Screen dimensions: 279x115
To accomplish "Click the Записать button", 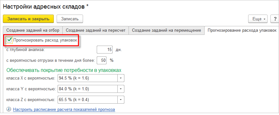I will tap(70, 19).
